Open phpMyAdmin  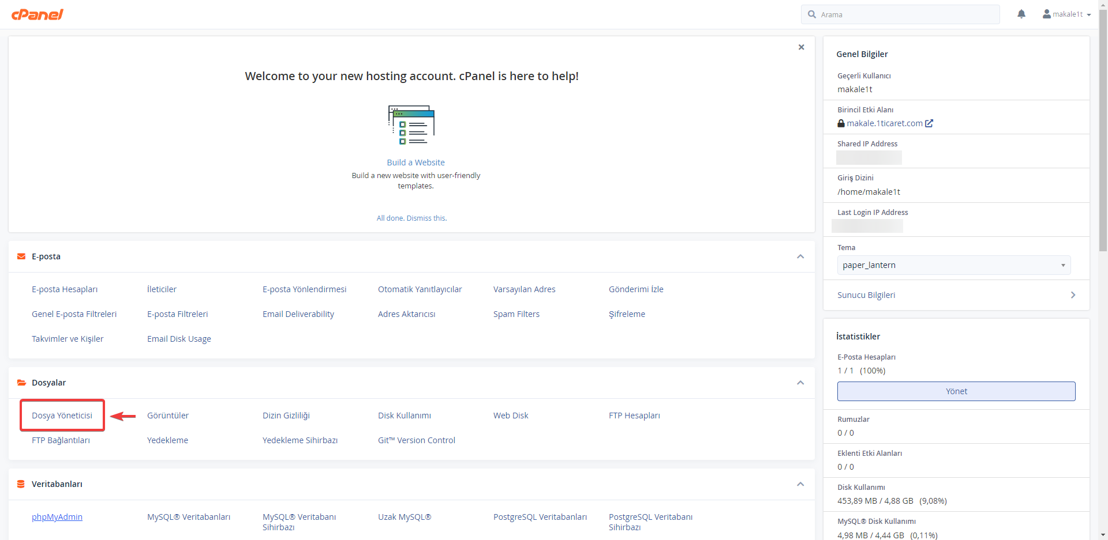[57, 517]
